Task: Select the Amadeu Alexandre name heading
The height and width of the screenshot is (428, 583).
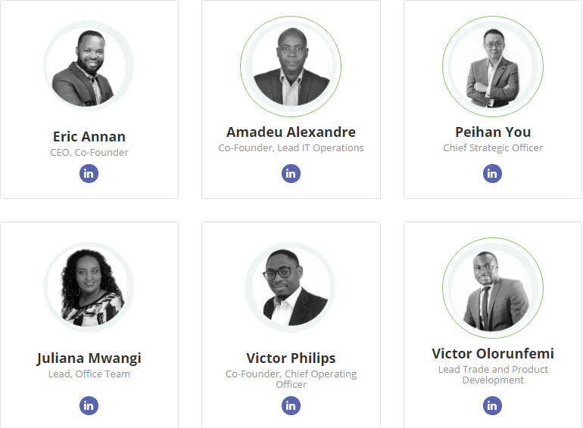Action: (x=291, y=132)
